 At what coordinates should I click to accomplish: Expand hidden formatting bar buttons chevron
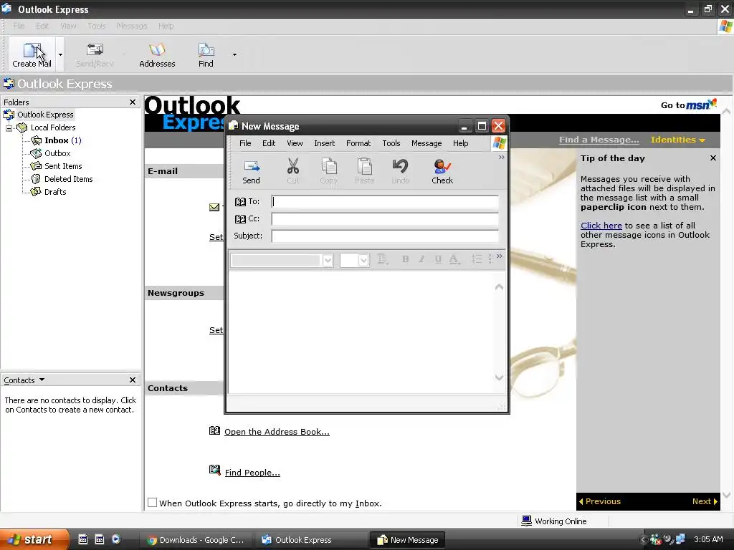500,256
